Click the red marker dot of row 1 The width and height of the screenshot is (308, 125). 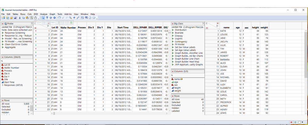[35, 31]
